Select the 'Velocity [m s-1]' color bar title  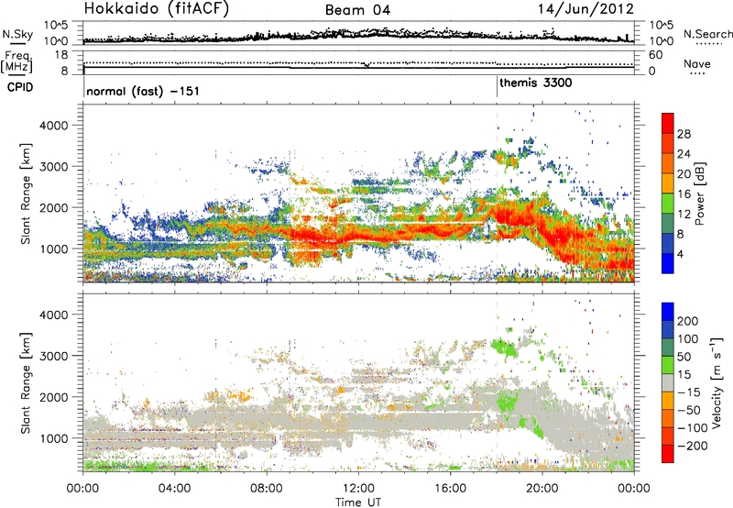click(x=717, y=382)
